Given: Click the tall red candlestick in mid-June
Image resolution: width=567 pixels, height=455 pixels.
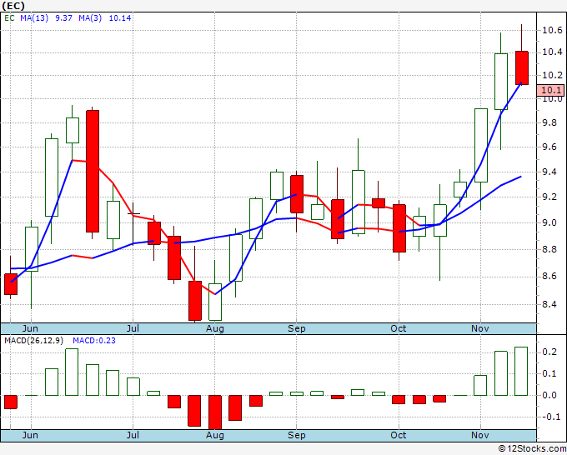Looking at the screenshot, I should (93, 172).
